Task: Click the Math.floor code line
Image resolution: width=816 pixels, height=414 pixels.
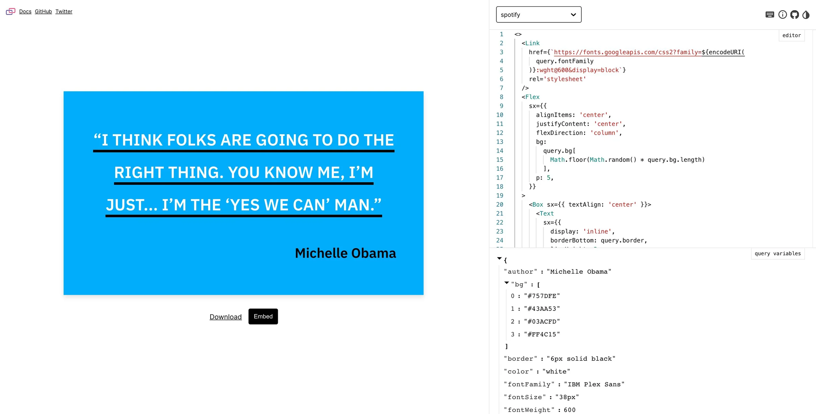Action: coord(627,160)
